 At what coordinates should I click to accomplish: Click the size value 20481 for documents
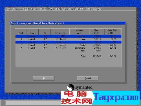click(98, 48)
